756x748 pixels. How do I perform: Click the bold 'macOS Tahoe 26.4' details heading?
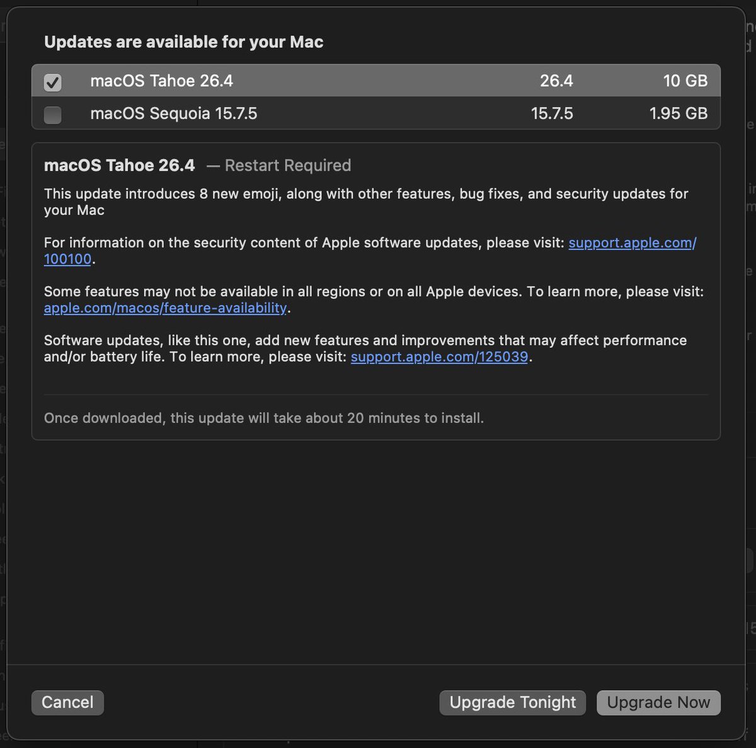[120, 166]
